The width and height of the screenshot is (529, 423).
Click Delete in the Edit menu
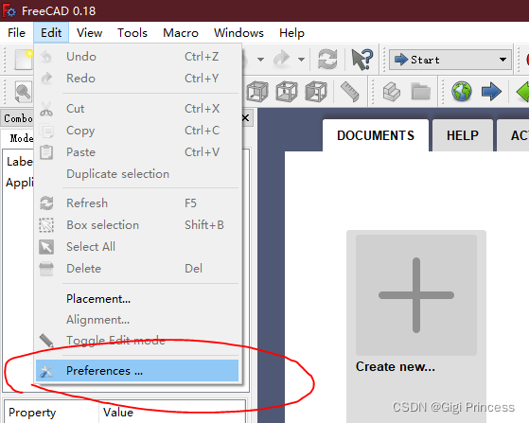pyautogui.click(x=137, y=269)
